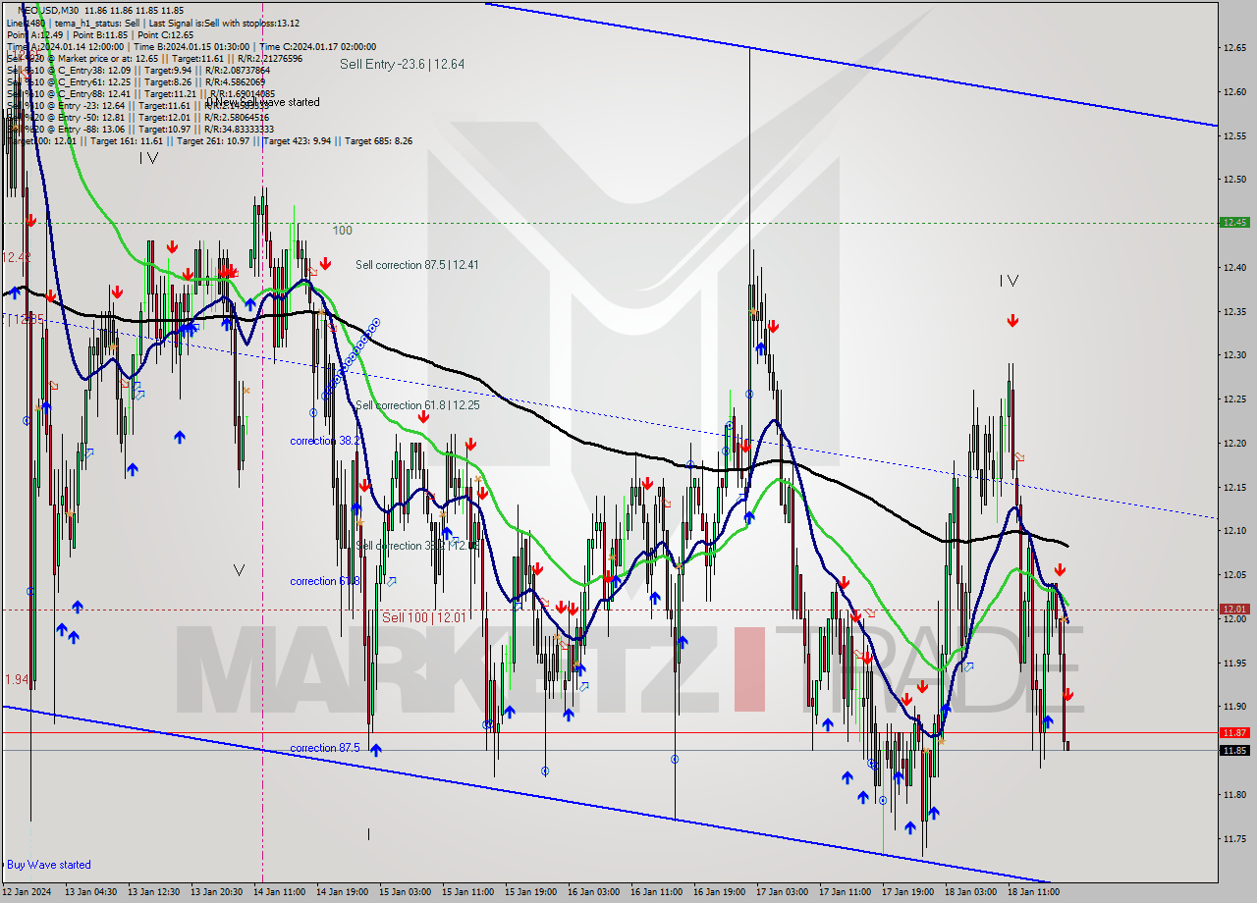Viewport: 1257px width, 903px height.
Task: Click the '17 Jan 03:00' time axis label
Action: 783,892
